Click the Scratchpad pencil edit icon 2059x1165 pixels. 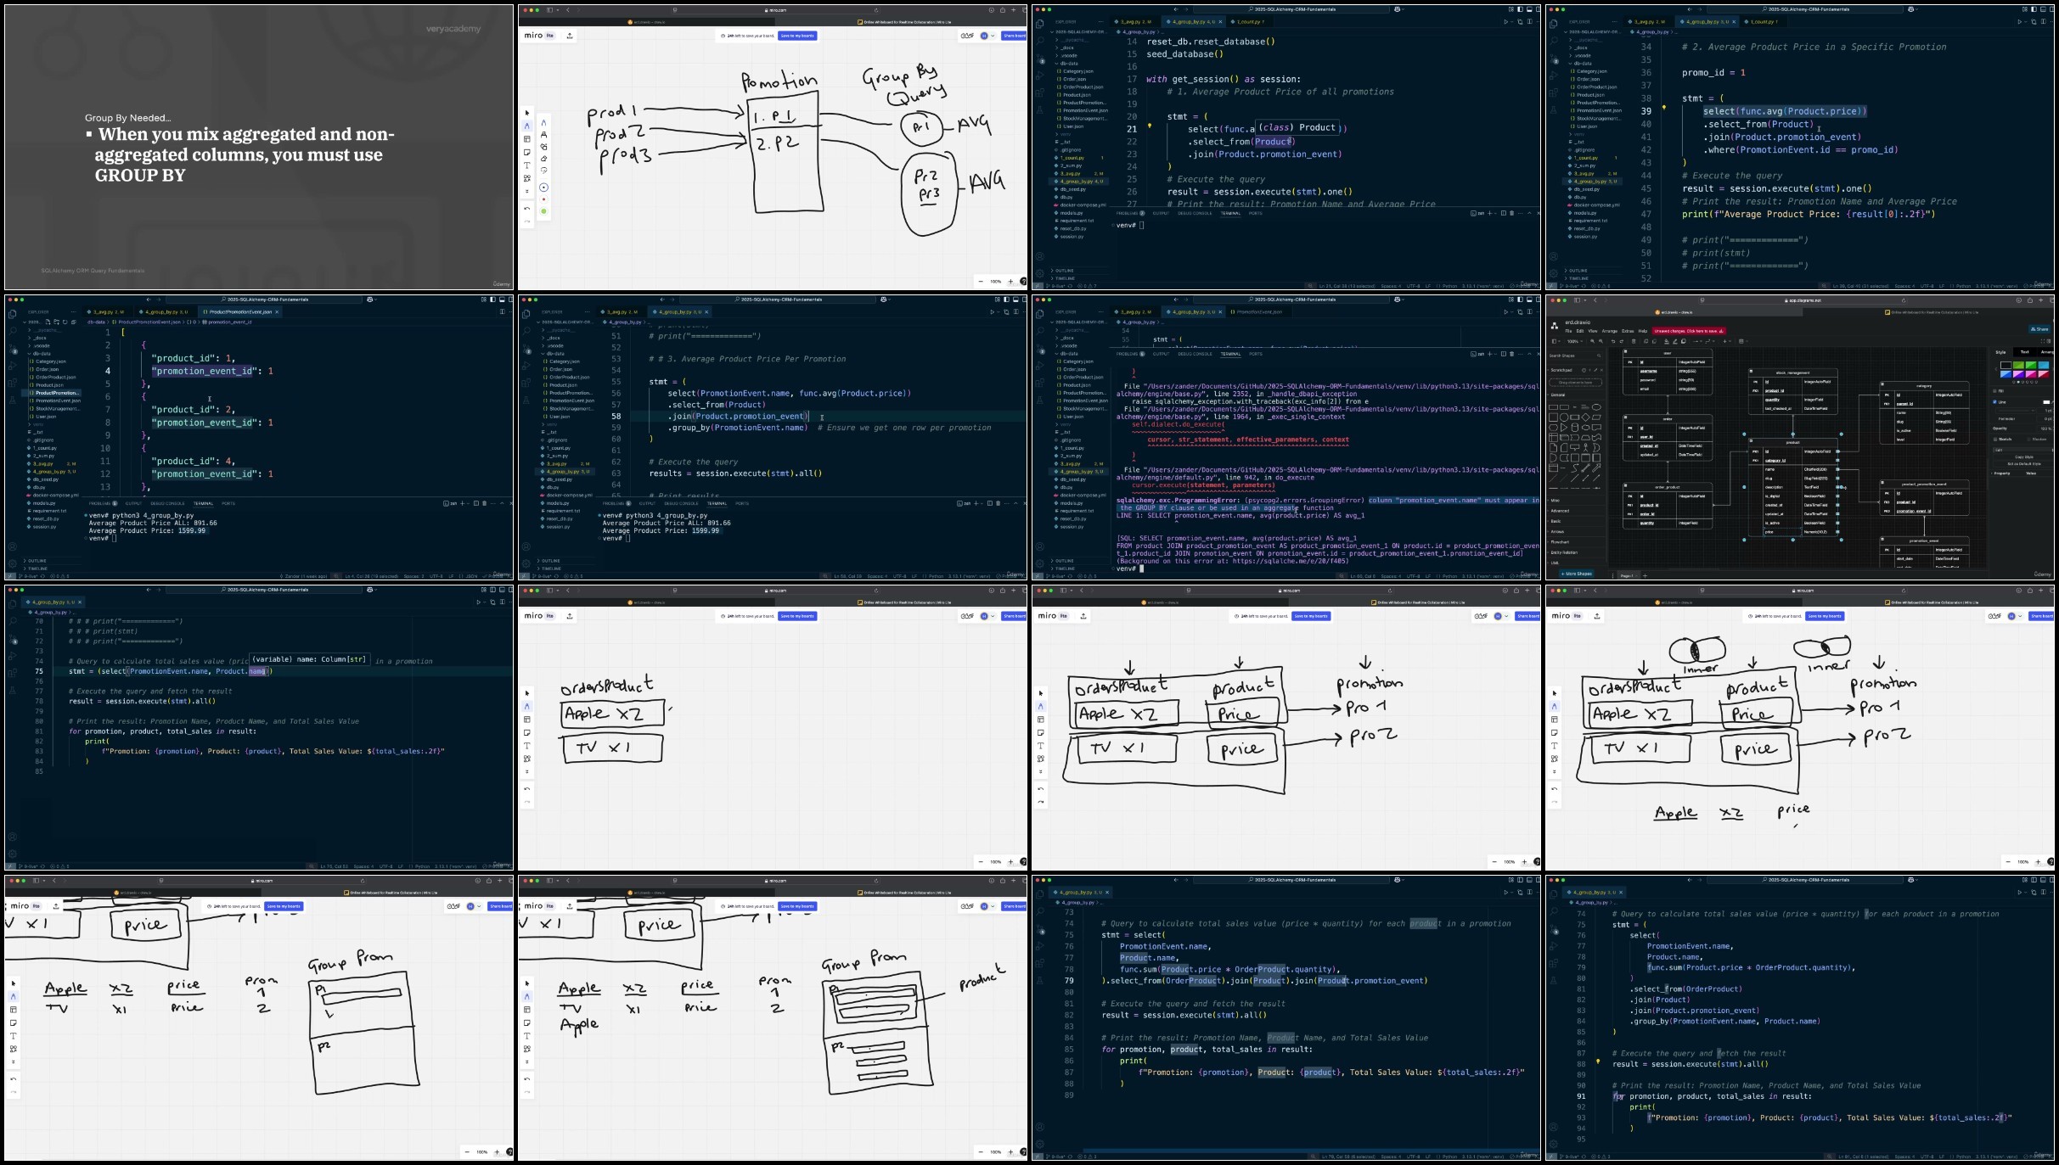[x=1595, y=370]
